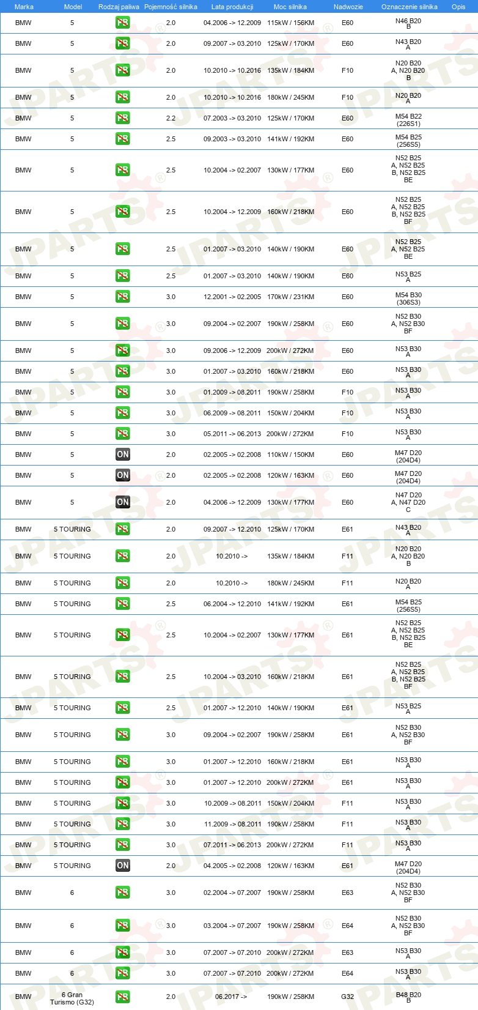Image resolution: width=478 pixels, height=1010 pixels.
Task: Click the 110kW / 150KM power cell
Action: pyautogui.click(x=290, y=455)
